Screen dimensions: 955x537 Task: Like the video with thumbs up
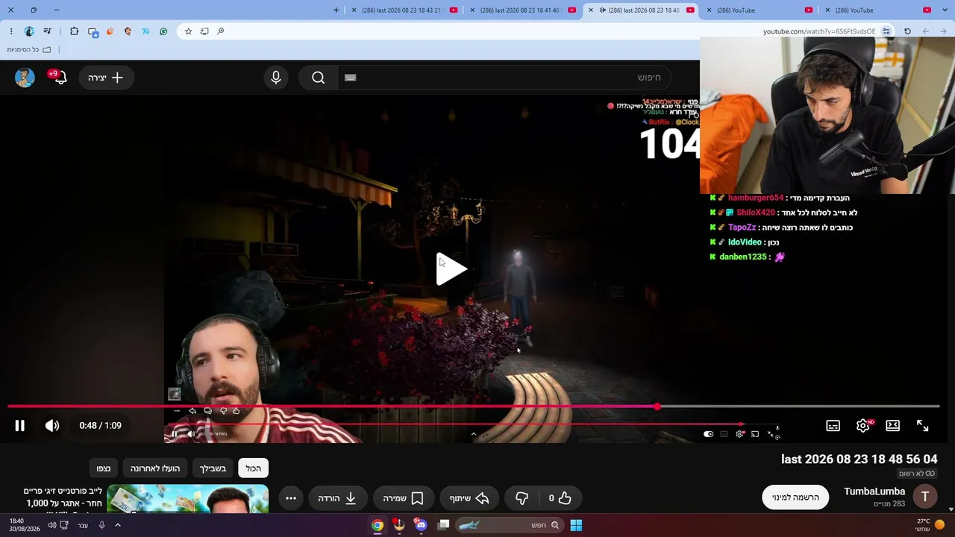pyautogui.click(x=560, y=498)
